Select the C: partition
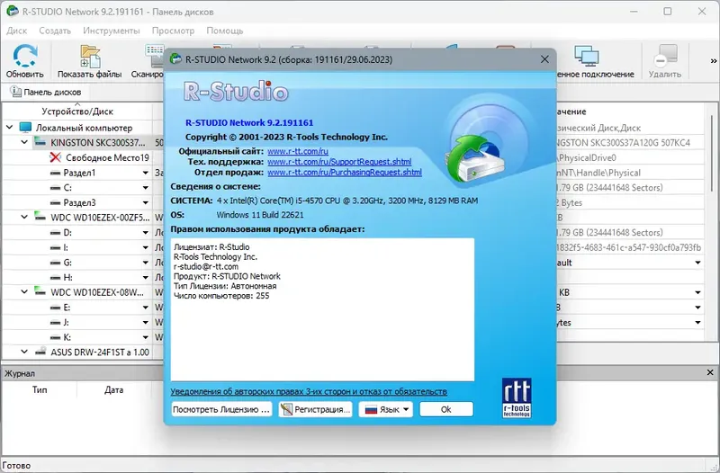The height and width of the screenshot is (473, 720). coord(67,188)
